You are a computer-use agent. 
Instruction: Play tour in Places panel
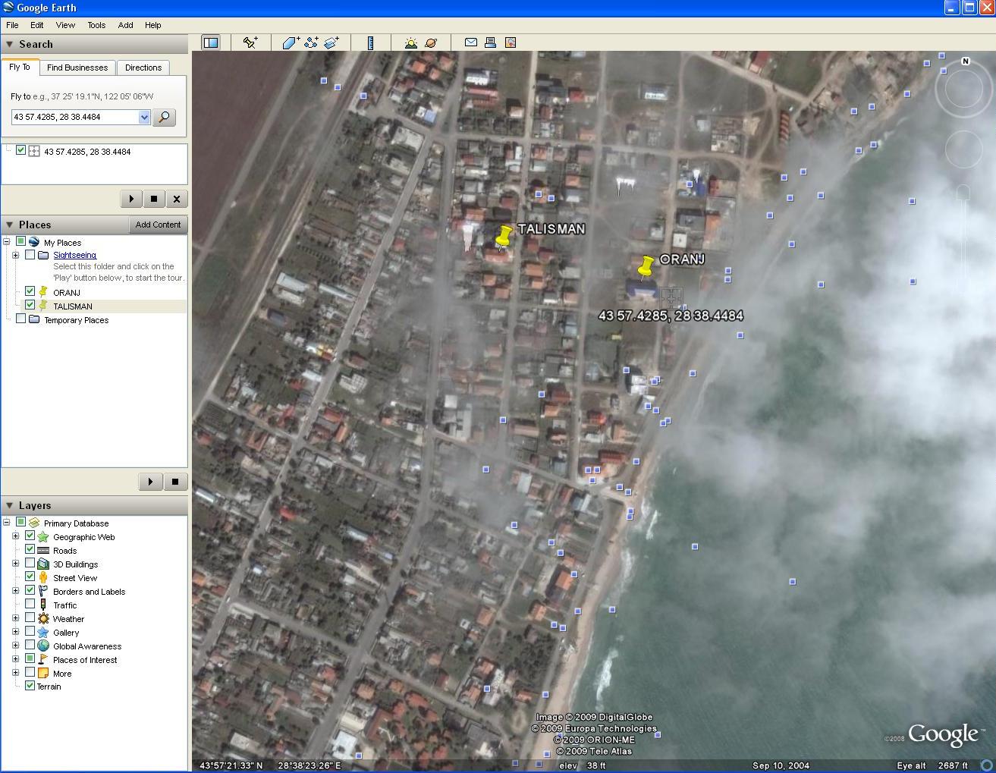151,481
